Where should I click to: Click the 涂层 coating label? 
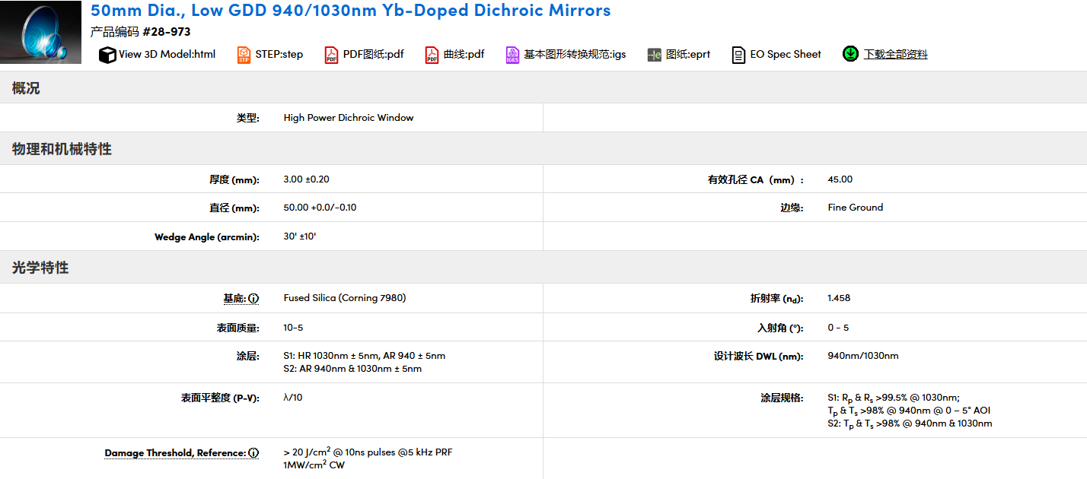tap(248, 356)
